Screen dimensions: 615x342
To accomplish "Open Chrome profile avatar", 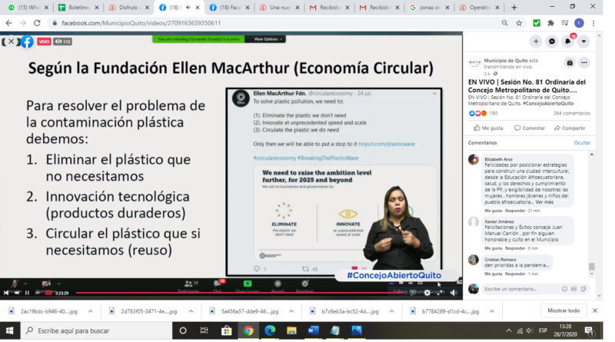I will click(x=579, y=23).
